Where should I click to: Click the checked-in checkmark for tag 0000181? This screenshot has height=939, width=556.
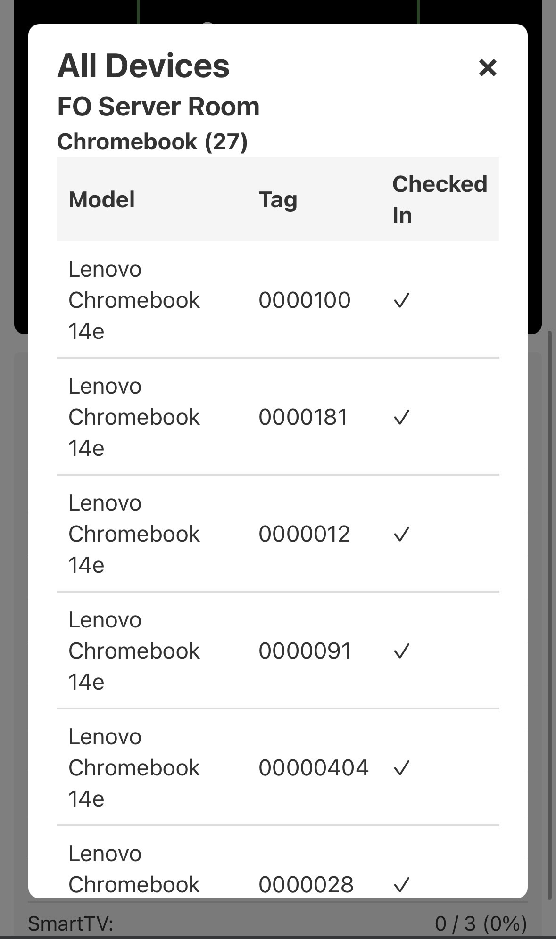click(x=401, y=417)
